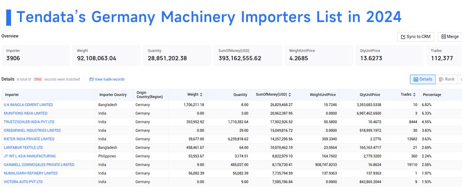Click the Importer column header
Viewport: 462px width, 193px height.
click(12, 95)
